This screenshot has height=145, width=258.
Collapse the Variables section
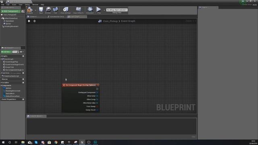(1, 83)
